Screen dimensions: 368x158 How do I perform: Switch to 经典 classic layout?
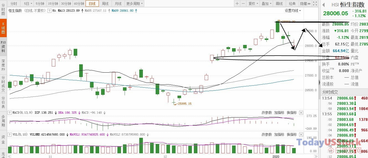[x=292, y=4]
